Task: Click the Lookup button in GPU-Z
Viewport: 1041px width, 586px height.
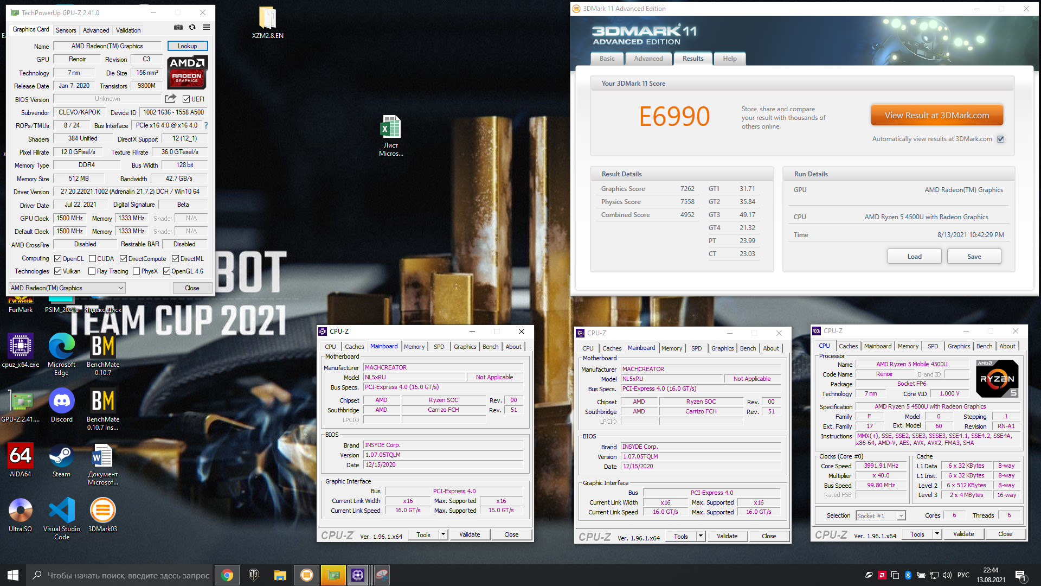Action: pos(187,46)
